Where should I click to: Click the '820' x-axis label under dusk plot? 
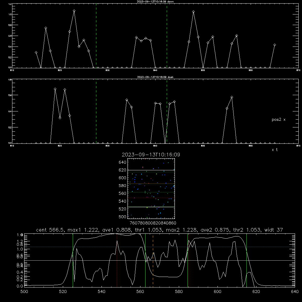(x=60, y=146)
